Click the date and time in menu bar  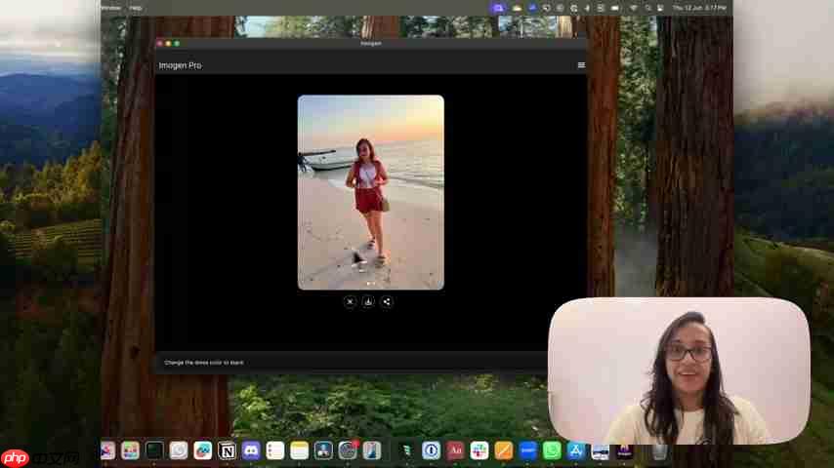pyautogui.click(x=699, y=8)
